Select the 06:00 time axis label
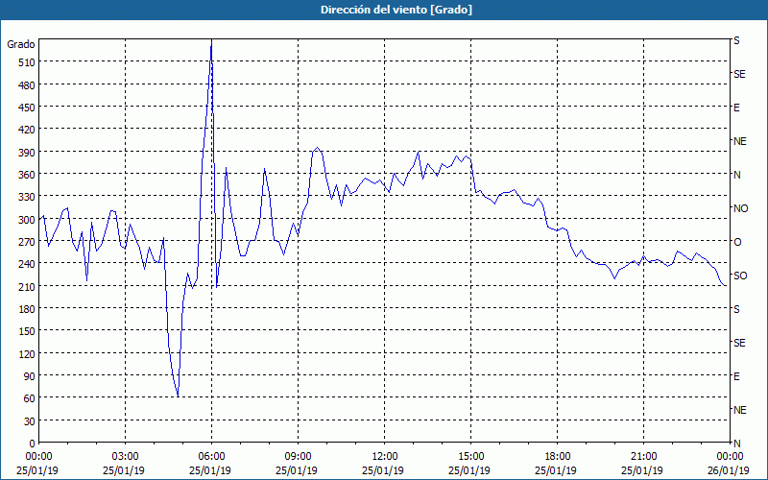Image resolution: width=768 pixels, height=480 pixels. pos(211,457)
